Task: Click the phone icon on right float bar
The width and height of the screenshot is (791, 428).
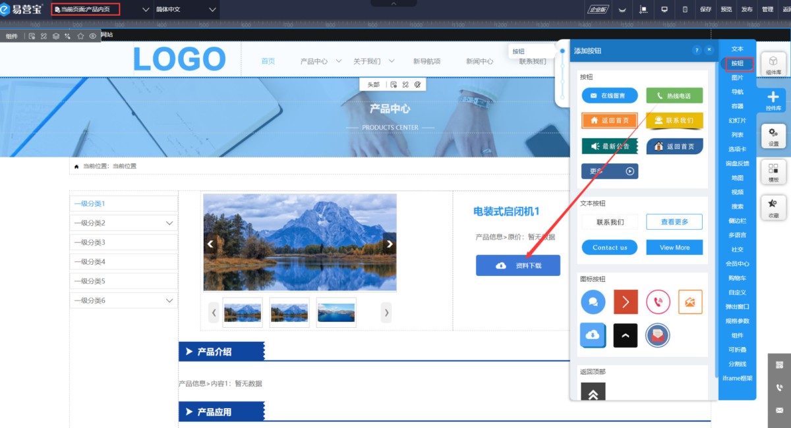Action: pos(779,388)
